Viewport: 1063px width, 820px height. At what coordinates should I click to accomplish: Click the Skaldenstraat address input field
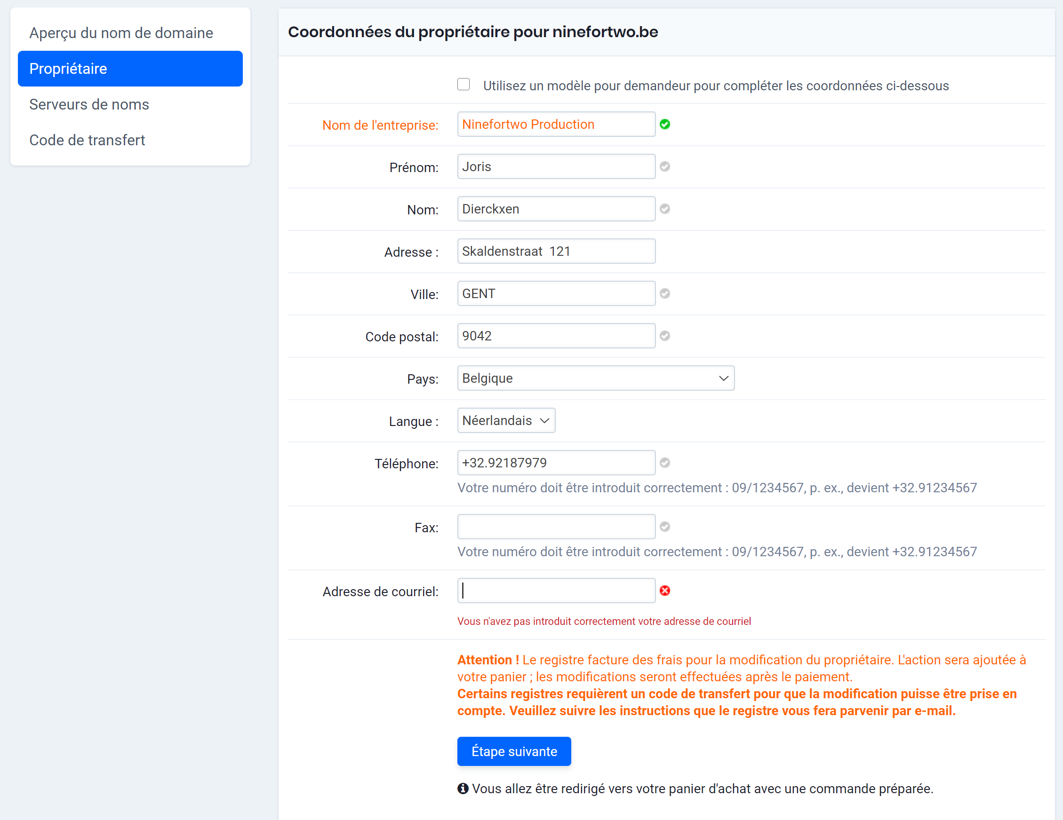pyautogui.click(x=556, y=251)
